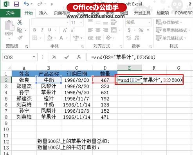Open the number format 常规 dropdown
The height and width of the screenshot is (155, 193).
pos(149,22)
